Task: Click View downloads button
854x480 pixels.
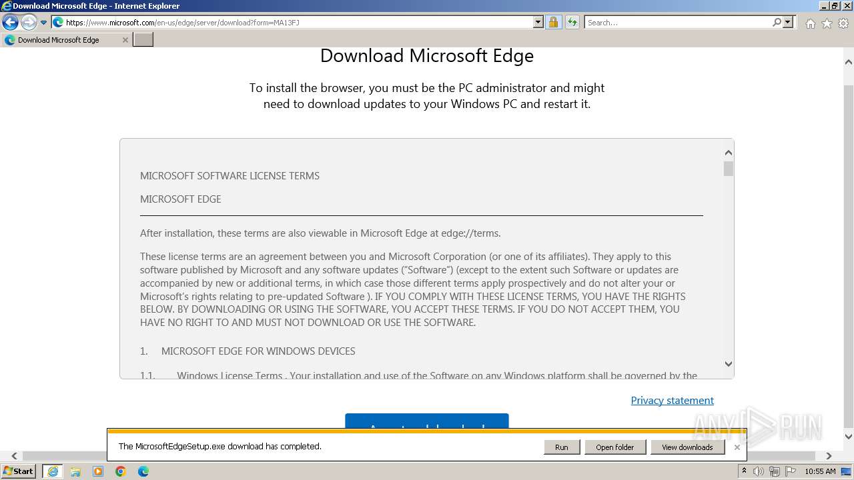Action: click(687, 447)
